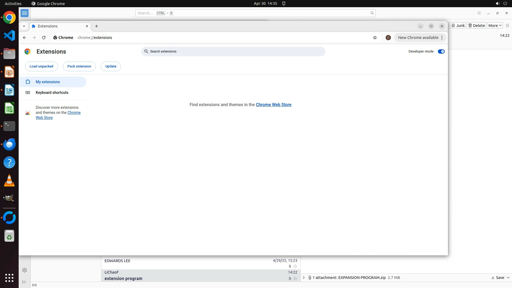Open the tab search dropdown arrow
The height and width of the screenshot is (288, 512).
(24, 26)
